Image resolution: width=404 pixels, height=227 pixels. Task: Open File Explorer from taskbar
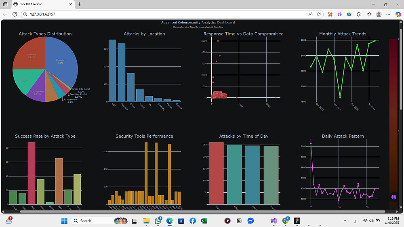point(146,221)
